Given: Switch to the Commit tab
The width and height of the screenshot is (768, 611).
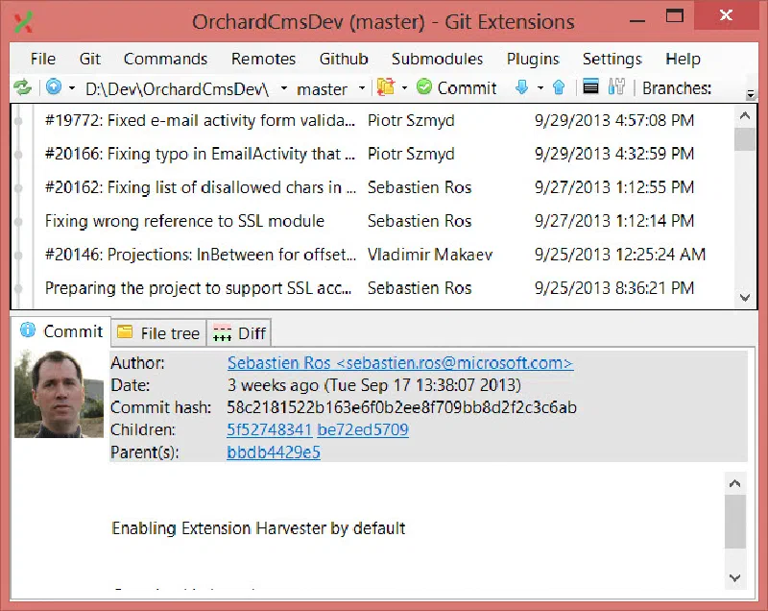Looking at the screenshot, I should click(61, 331).
